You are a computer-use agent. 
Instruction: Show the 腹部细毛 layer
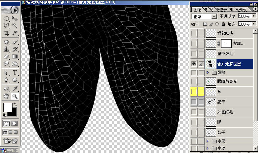[194, 54]
